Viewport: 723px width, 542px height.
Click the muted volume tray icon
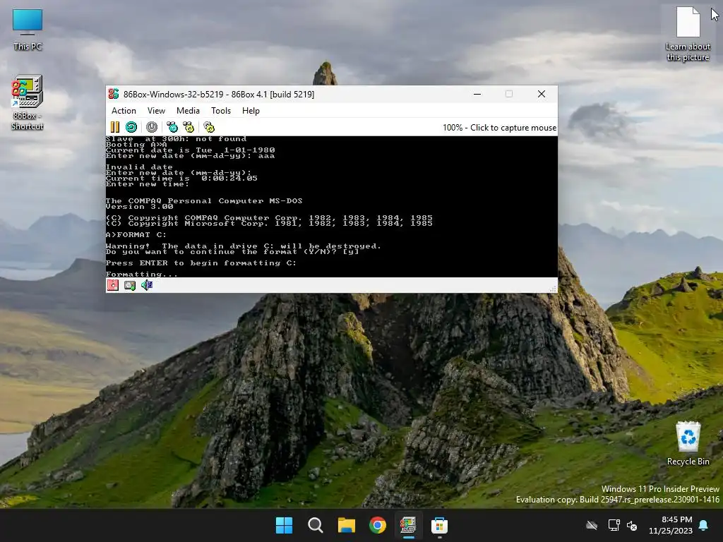632,525
